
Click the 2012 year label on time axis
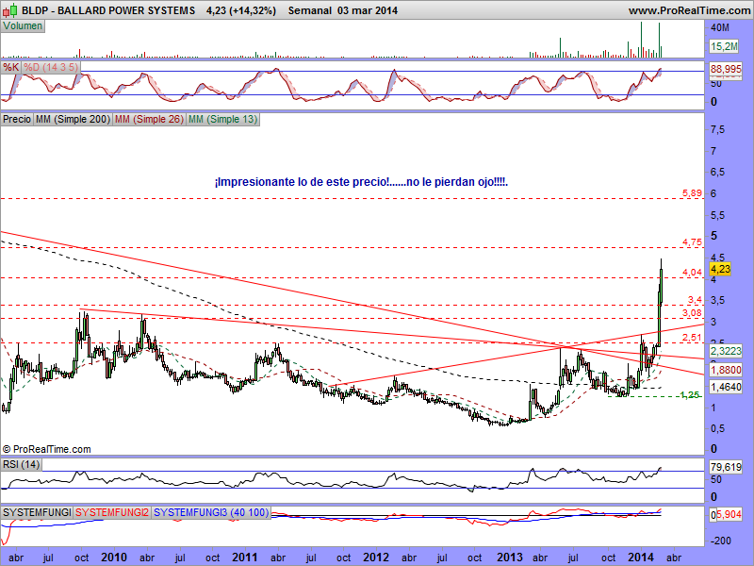(x=376, y=558)
